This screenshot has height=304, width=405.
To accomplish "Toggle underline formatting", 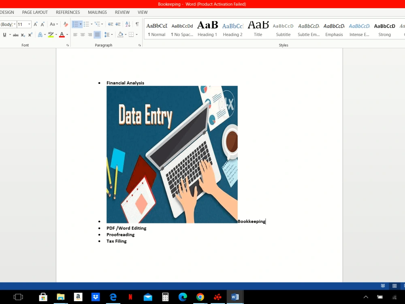I will pos(4,34).
